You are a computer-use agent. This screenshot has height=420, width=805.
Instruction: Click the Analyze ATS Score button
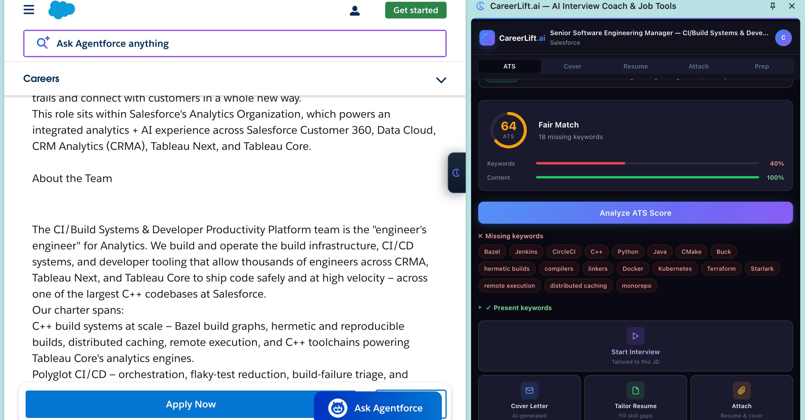pyautogui.click(x=635, y=213)
